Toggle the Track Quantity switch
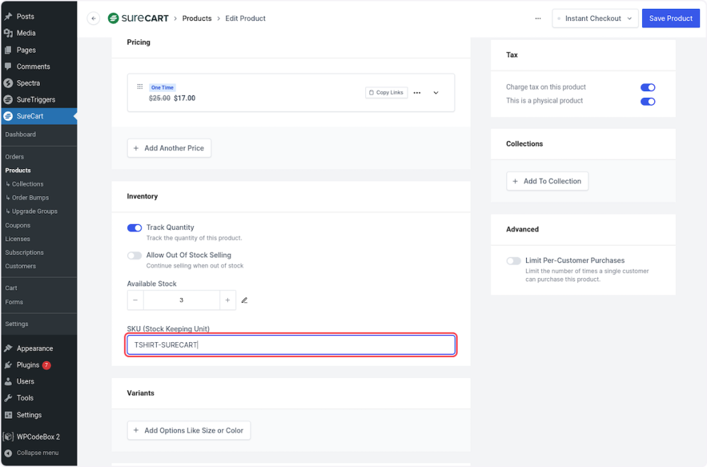Image resolution: width=707 pixels, height=467 pixels. (135, 228)
